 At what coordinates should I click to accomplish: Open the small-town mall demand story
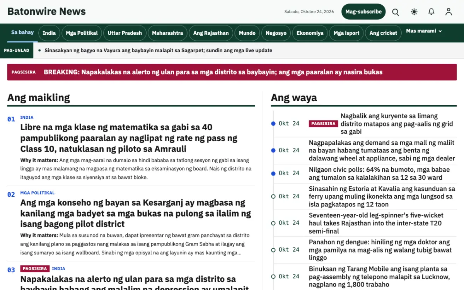(382, 150)
